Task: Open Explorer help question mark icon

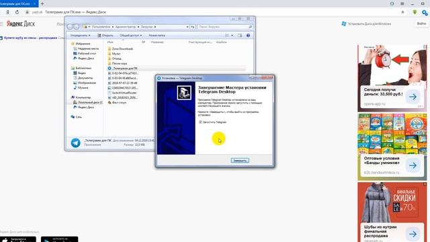Action: click(x=248, y=36)
